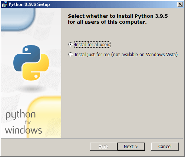Click the "Install for all users" label text
185x157 pixels.
tap(92, 44)
